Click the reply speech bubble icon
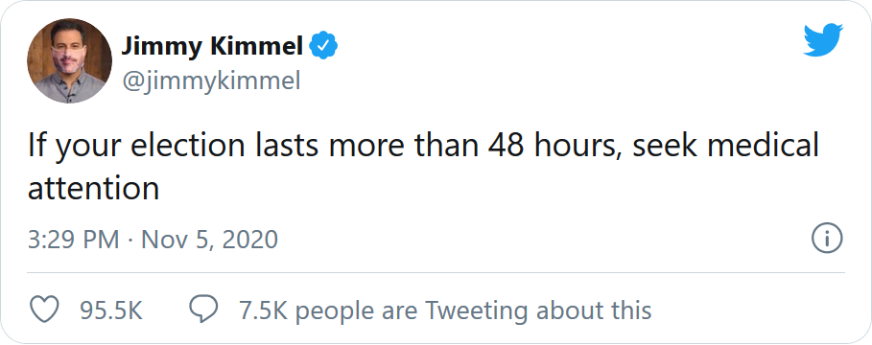The width and height of the screenshot is (872, 345). [x=203, y=310]
